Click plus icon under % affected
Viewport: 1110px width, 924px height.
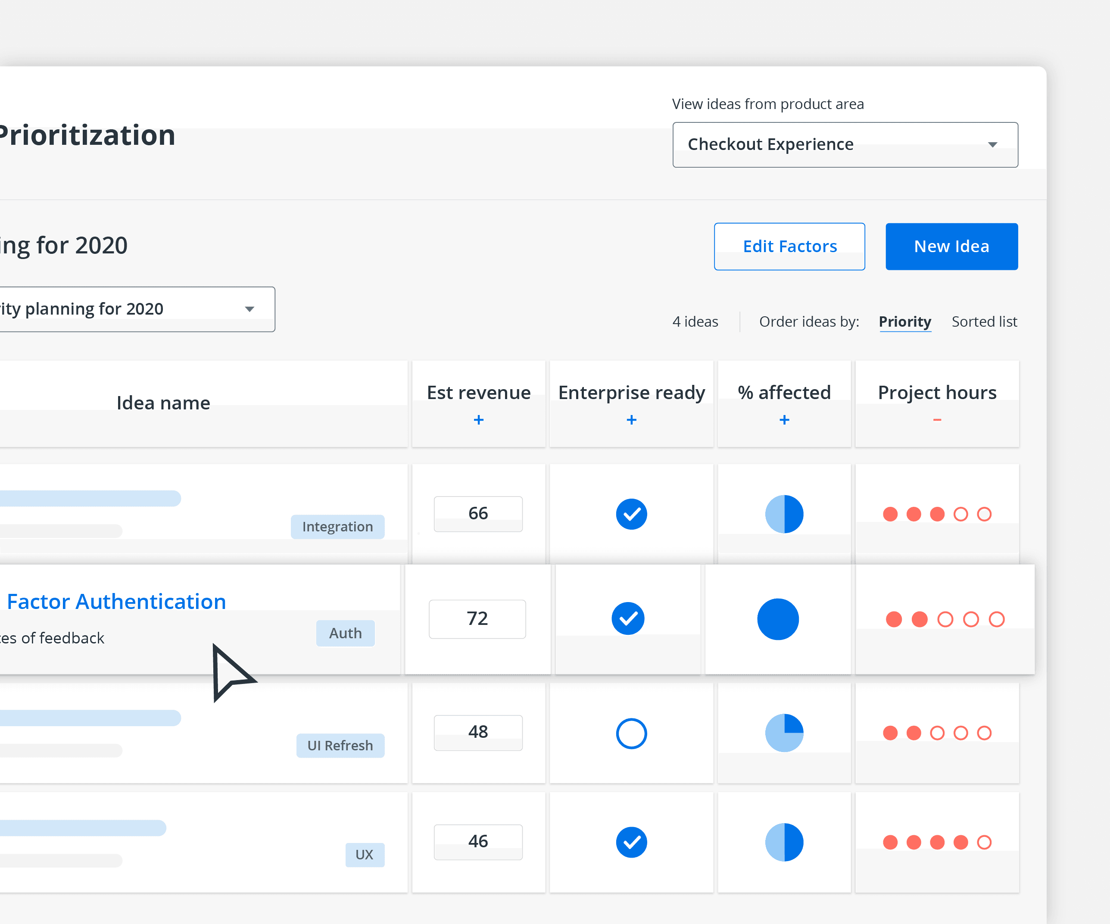[x=784, y=420]
